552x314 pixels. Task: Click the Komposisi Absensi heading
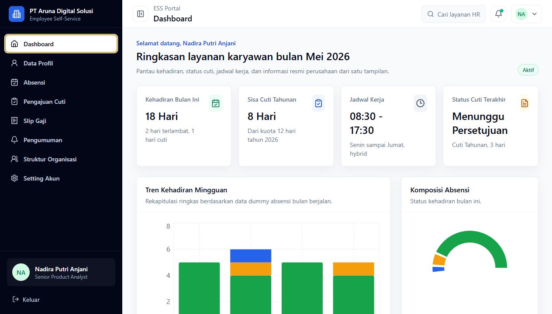(440, 190)
